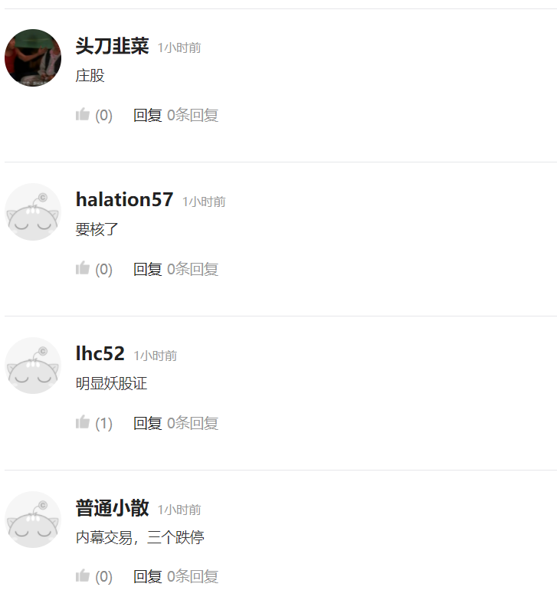Open username link 头刀韭菜

(x=112, y=46)
